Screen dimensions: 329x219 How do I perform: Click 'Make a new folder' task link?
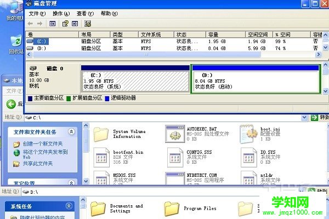click(x=43, y=144)
